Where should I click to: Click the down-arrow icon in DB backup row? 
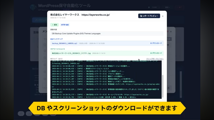tap(151, 43)
